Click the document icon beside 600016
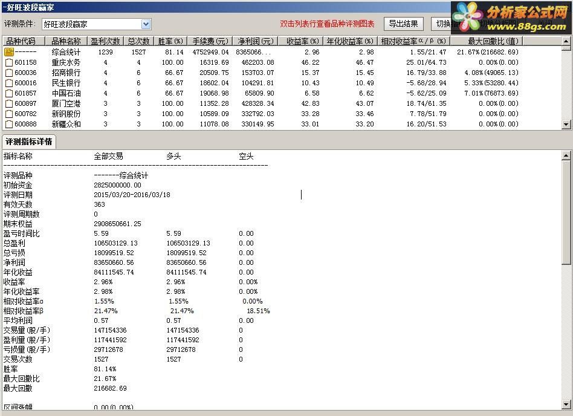Screen dimensions: 573x416 (9, 83)
